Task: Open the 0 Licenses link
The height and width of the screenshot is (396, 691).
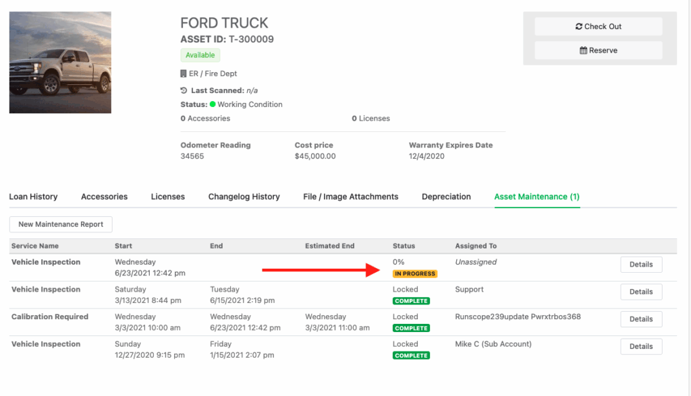Action: 370,118
